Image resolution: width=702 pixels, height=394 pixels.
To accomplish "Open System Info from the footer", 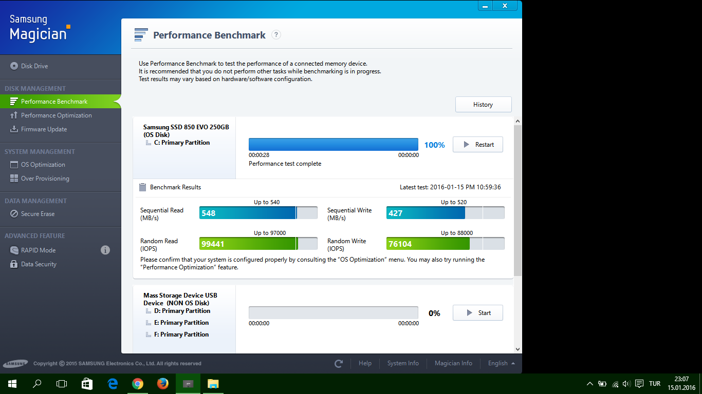I will [403, 363].
